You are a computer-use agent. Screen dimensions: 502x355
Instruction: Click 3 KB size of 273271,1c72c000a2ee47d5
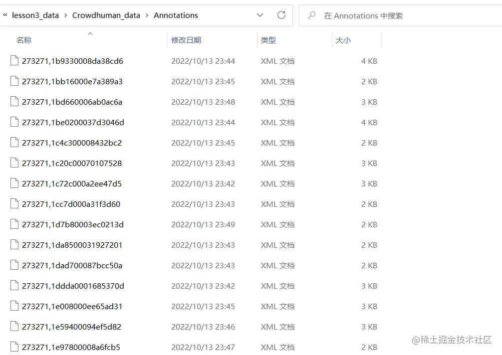tap(369, 184)
